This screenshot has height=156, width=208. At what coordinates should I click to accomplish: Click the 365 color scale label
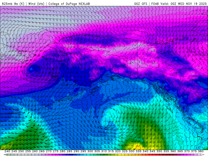click(x=180, y=151)
